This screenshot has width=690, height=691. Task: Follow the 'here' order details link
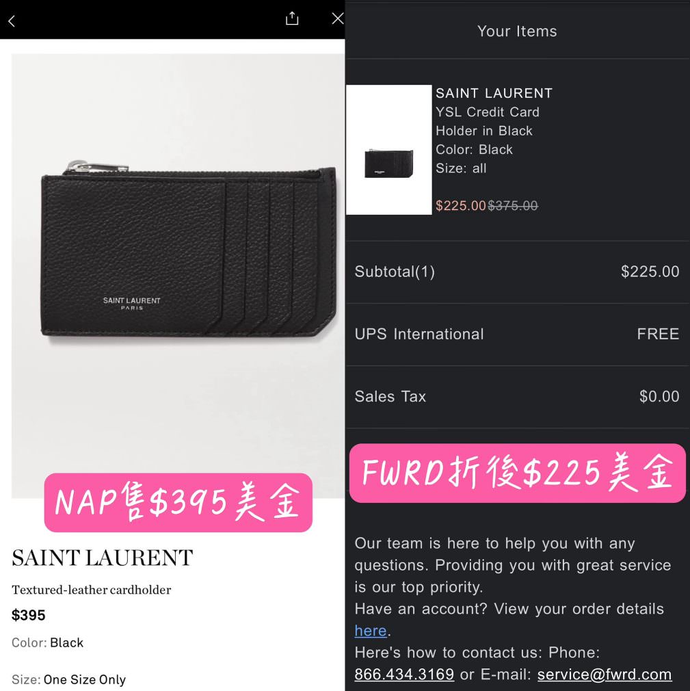(x=371, y=631)
